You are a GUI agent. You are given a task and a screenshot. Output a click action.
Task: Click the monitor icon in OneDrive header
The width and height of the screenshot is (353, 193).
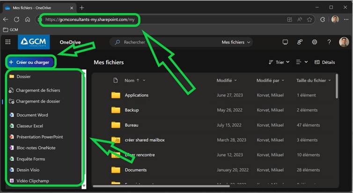click(285, 42)
